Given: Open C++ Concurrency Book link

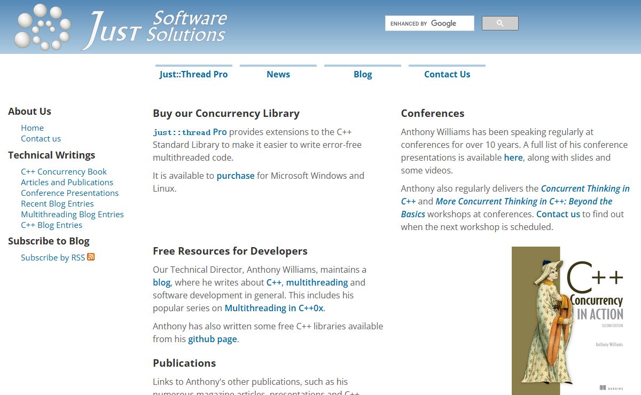Looking at the screenshot, I should pyautogui.click(x=64, y=171).
